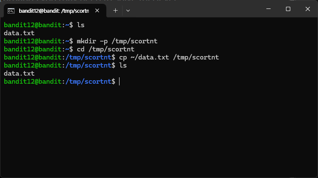Click the terminal icon in the tab
Viewport: 318px width, 178px height.
(x=11, y=11)
